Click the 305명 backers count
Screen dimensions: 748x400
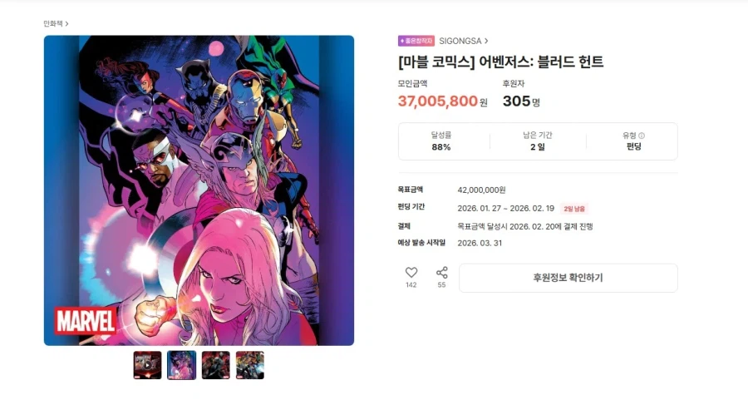521,101
